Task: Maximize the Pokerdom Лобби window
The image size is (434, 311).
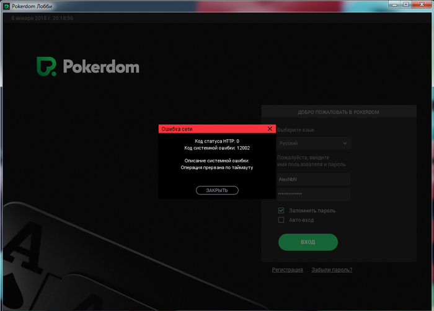Action: (405, 5)
